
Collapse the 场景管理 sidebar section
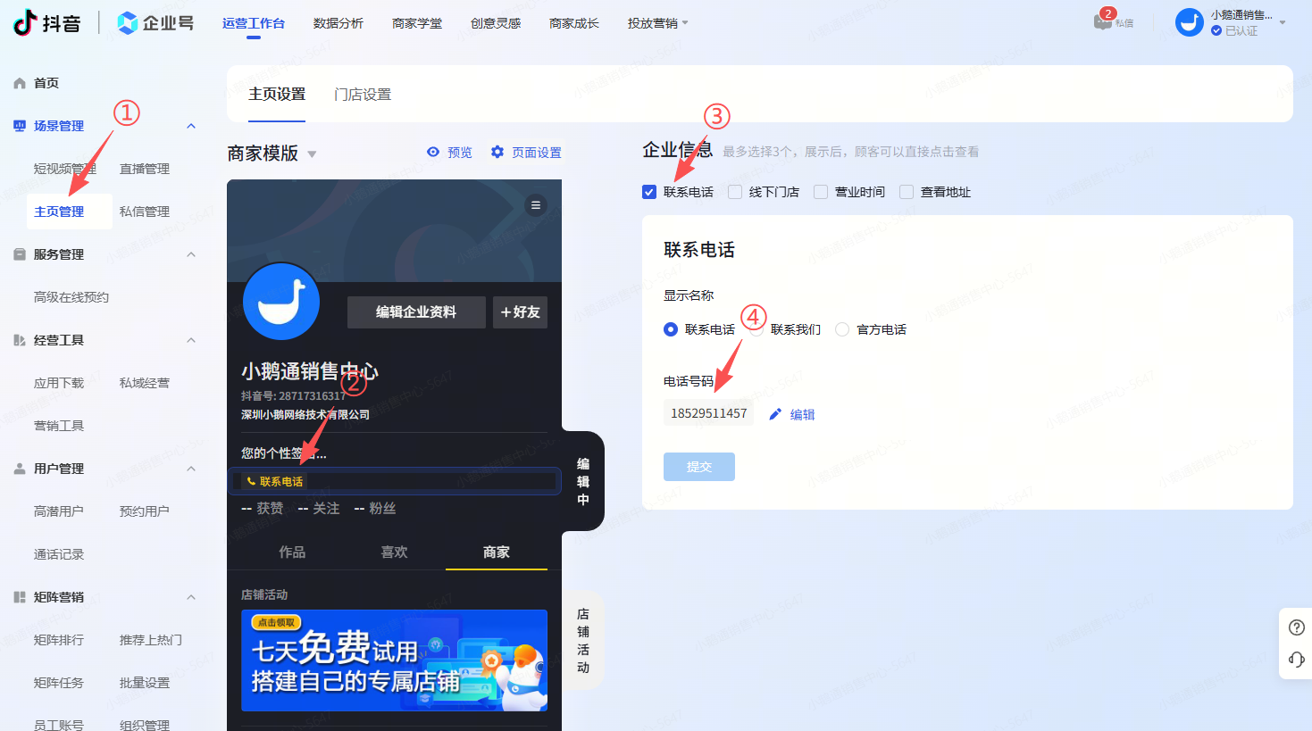coord(190,125)
